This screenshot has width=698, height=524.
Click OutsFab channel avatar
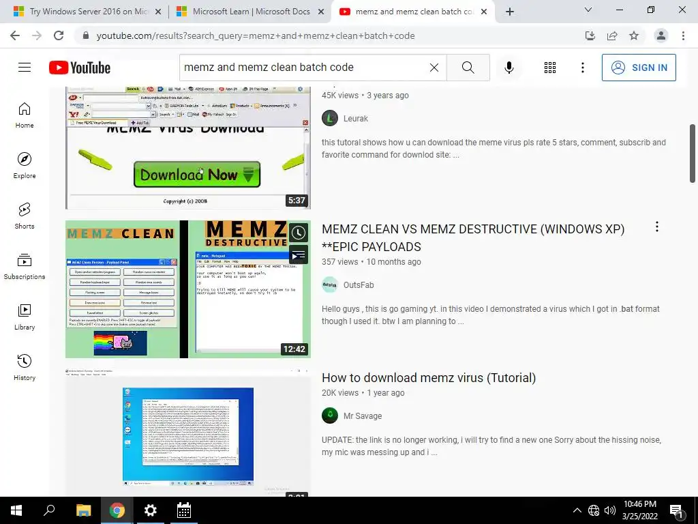coord(330,285)
